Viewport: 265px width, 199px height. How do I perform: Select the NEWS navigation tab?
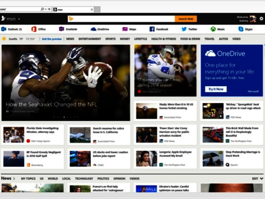(70, 39)
